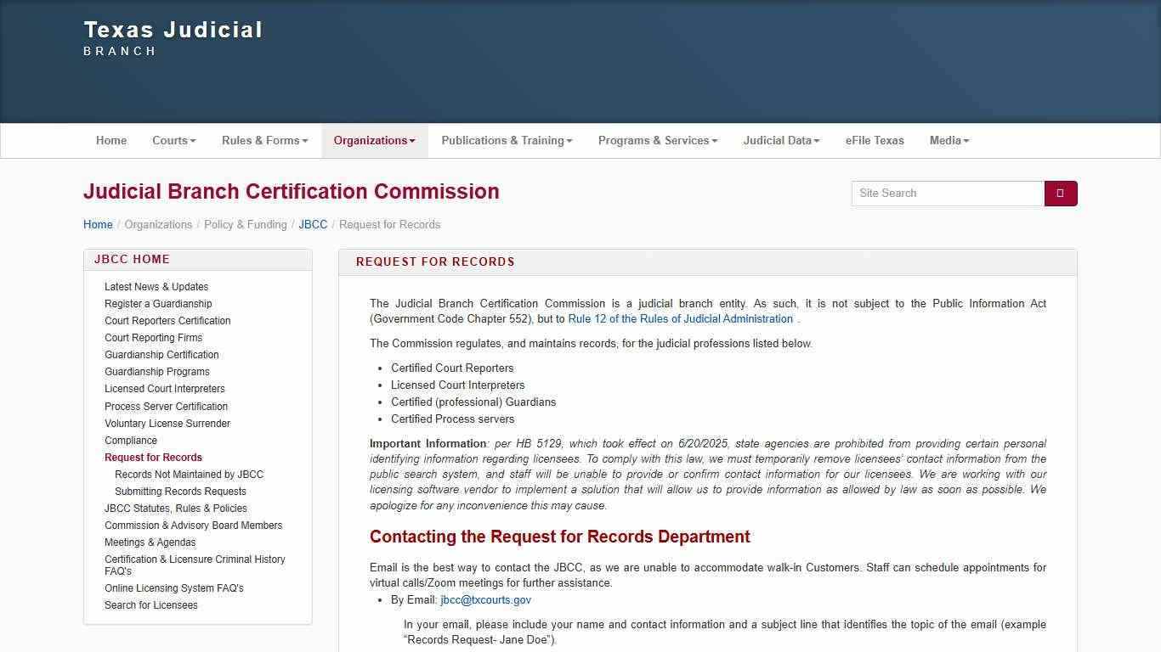
Task: Open the Courts dropdown menu
Action: (x=173, y=141)
